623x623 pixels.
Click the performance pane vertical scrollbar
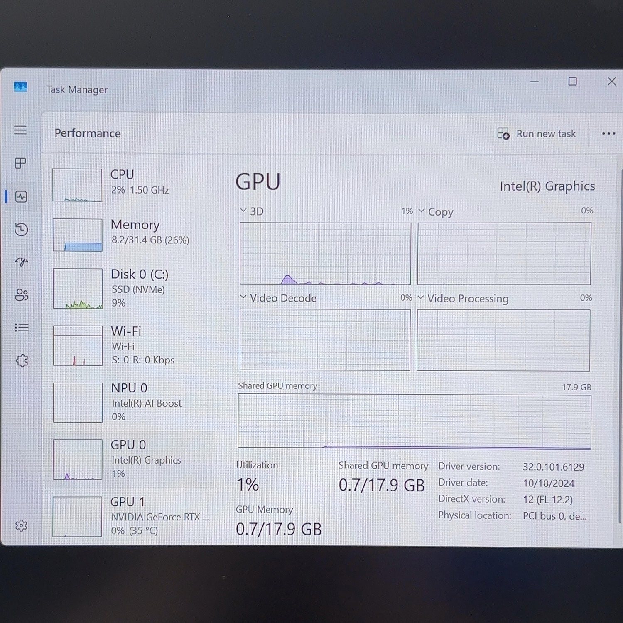[621, 346]
